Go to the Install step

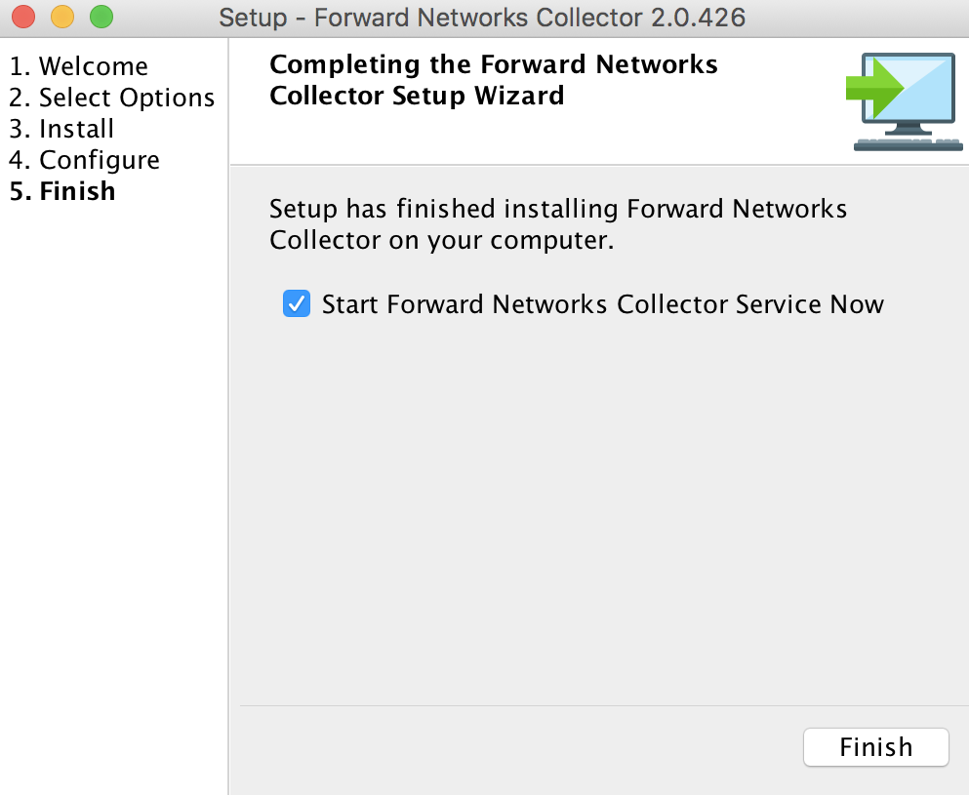point(61,128)
